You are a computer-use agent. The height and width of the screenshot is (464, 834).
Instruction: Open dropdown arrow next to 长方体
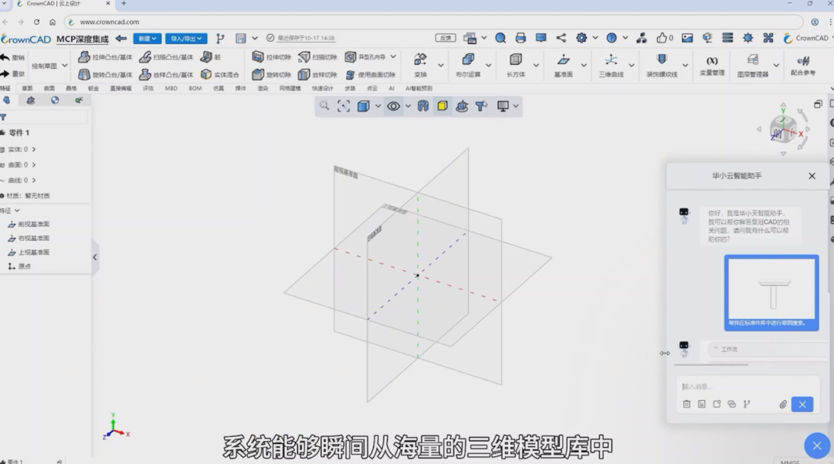pos(536,66)
